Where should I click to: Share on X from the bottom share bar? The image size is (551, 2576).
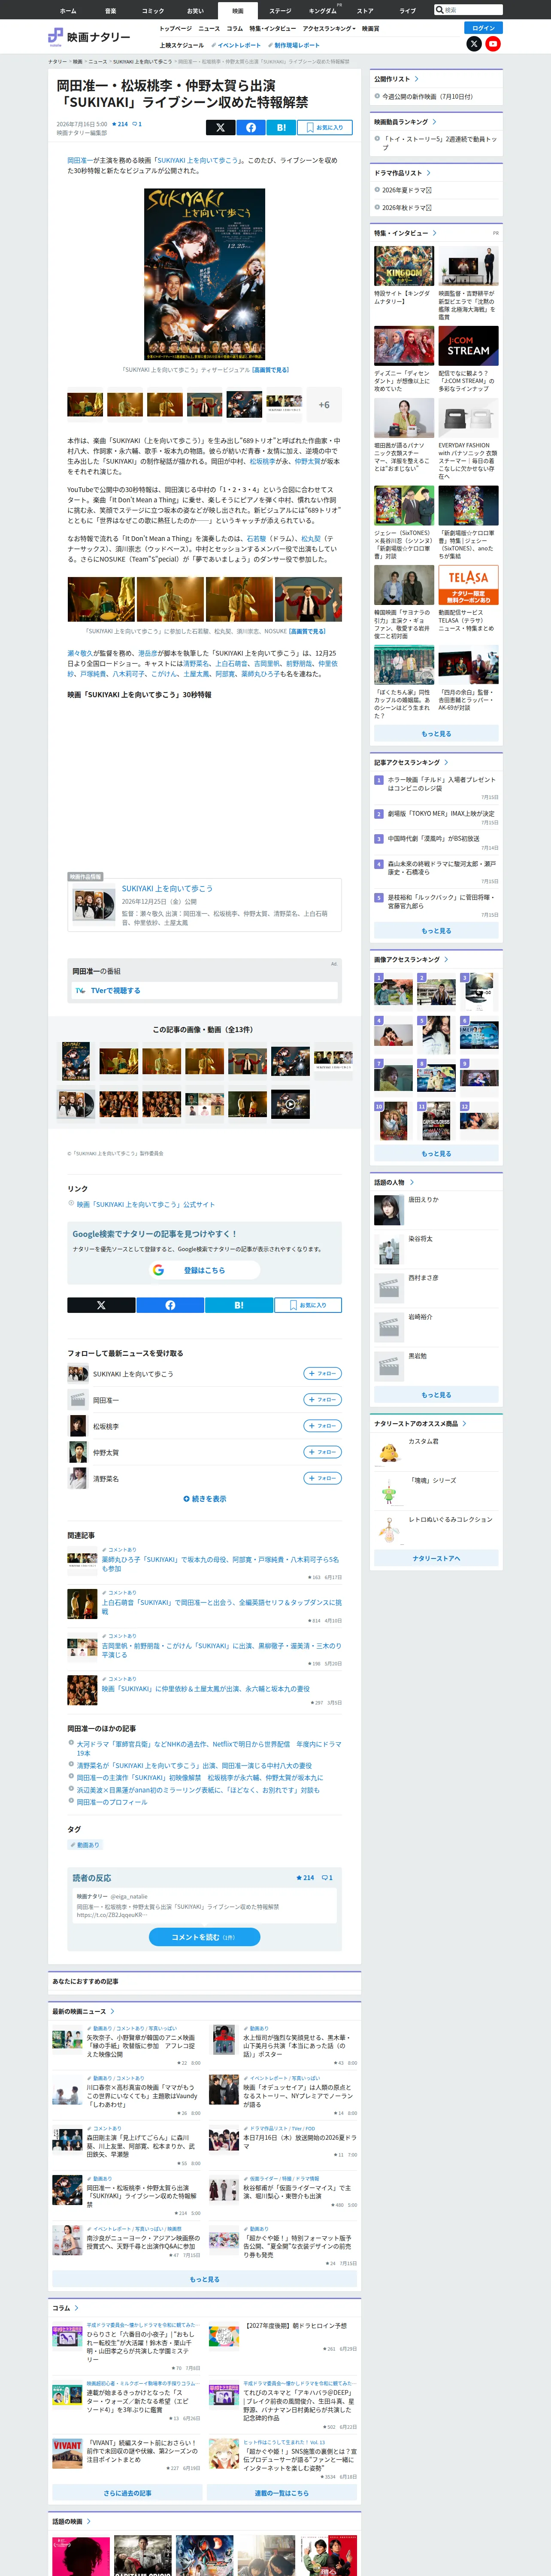(101, 1305)
